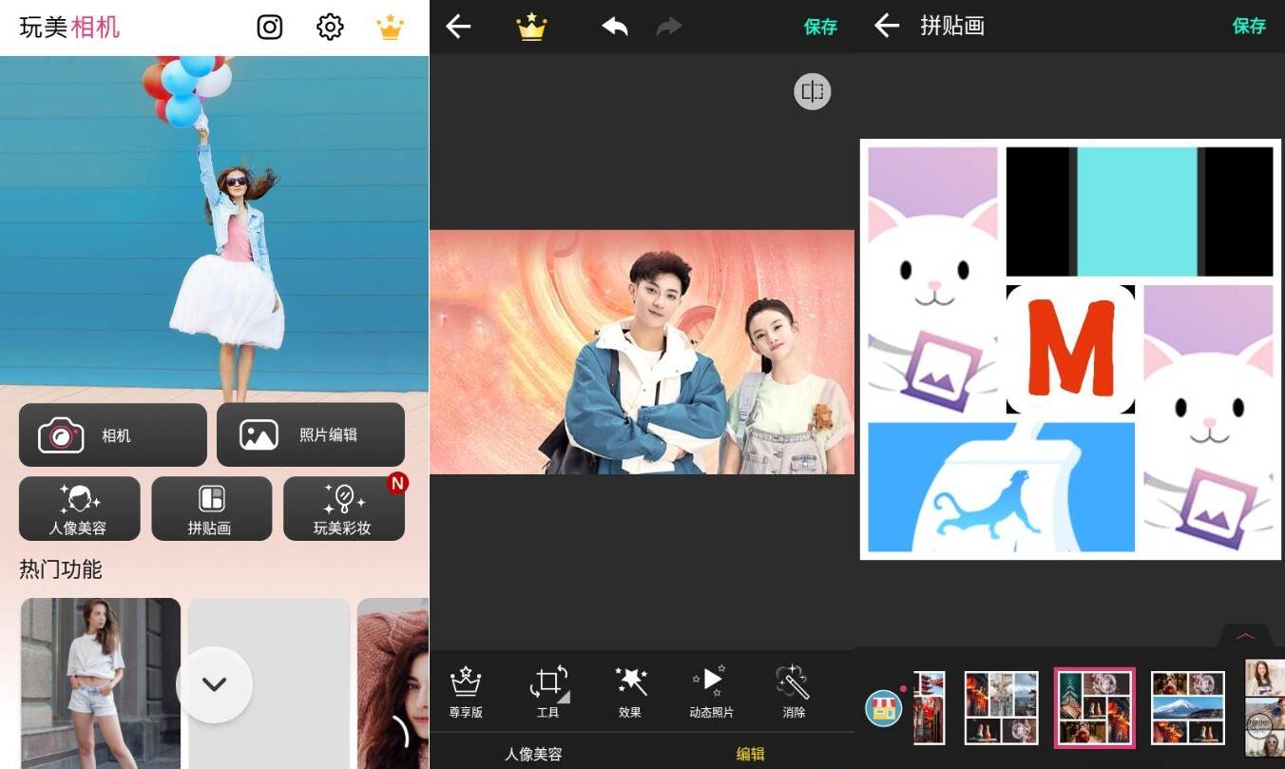Open 人像美容 on home screen
The width and height of the screenshot is (1285, 769).
79,509
